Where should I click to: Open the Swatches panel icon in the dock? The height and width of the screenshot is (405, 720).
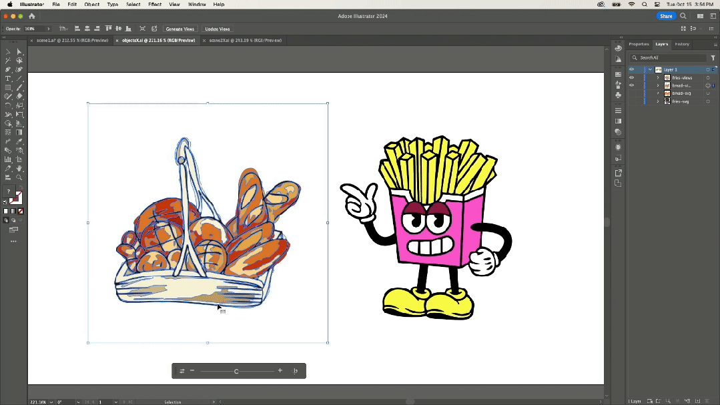coord(618,74)
